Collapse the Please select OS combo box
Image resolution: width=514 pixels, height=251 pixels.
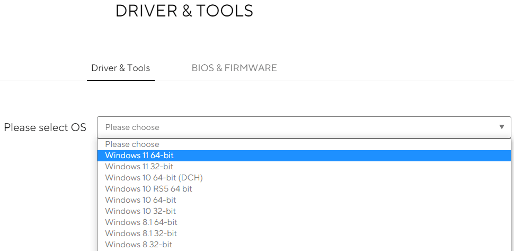click(x=303, y=127)
